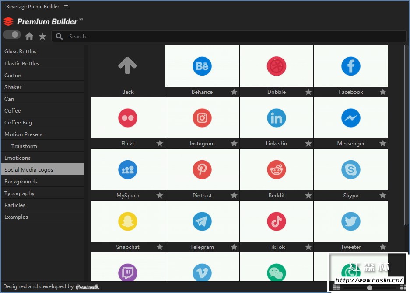Favorite Linkedin with its star

pos(308,143)
